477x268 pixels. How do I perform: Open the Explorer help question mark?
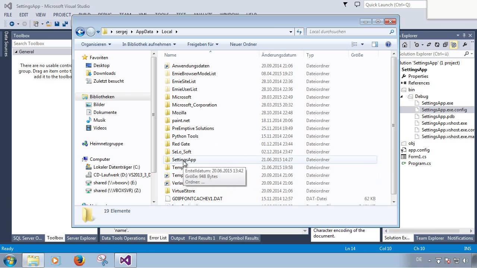point(388,44)
